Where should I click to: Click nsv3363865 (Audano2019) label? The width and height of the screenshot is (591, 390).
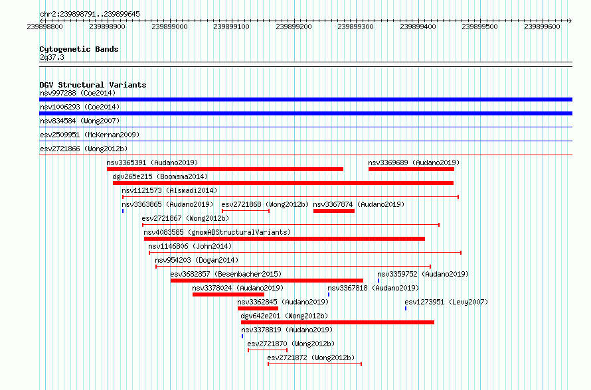pyautogui.click(x=167, y=204)
